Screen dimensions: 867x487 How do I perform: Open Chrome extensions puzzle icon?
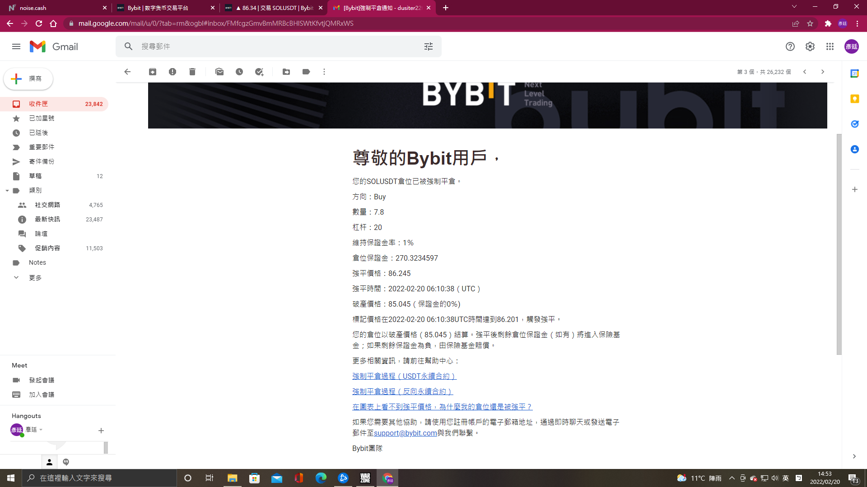[828, 23]
